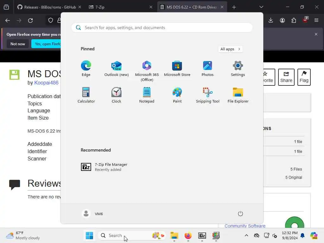
Task: Open File Explorer from the taskbar
Action: [x=174, y=235]
